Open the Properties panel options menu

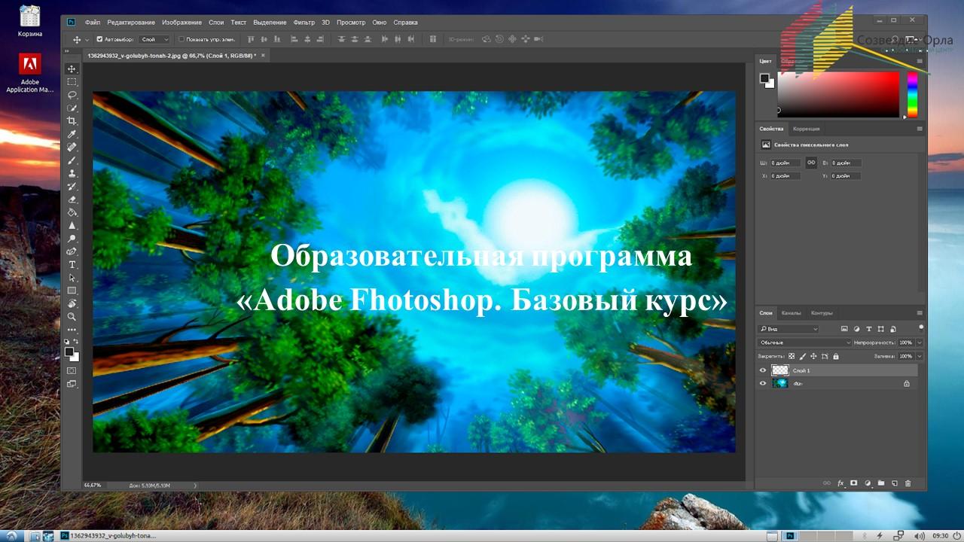[920, 129]
